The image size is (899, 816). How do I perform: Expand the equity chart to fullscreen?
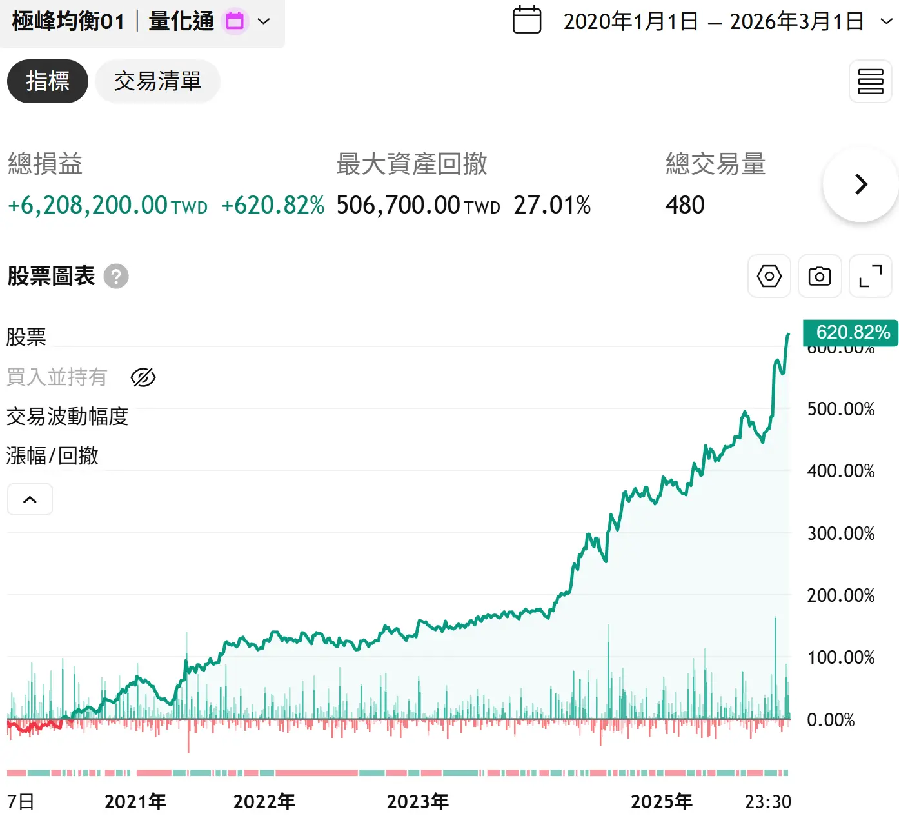tap(870, 277)
